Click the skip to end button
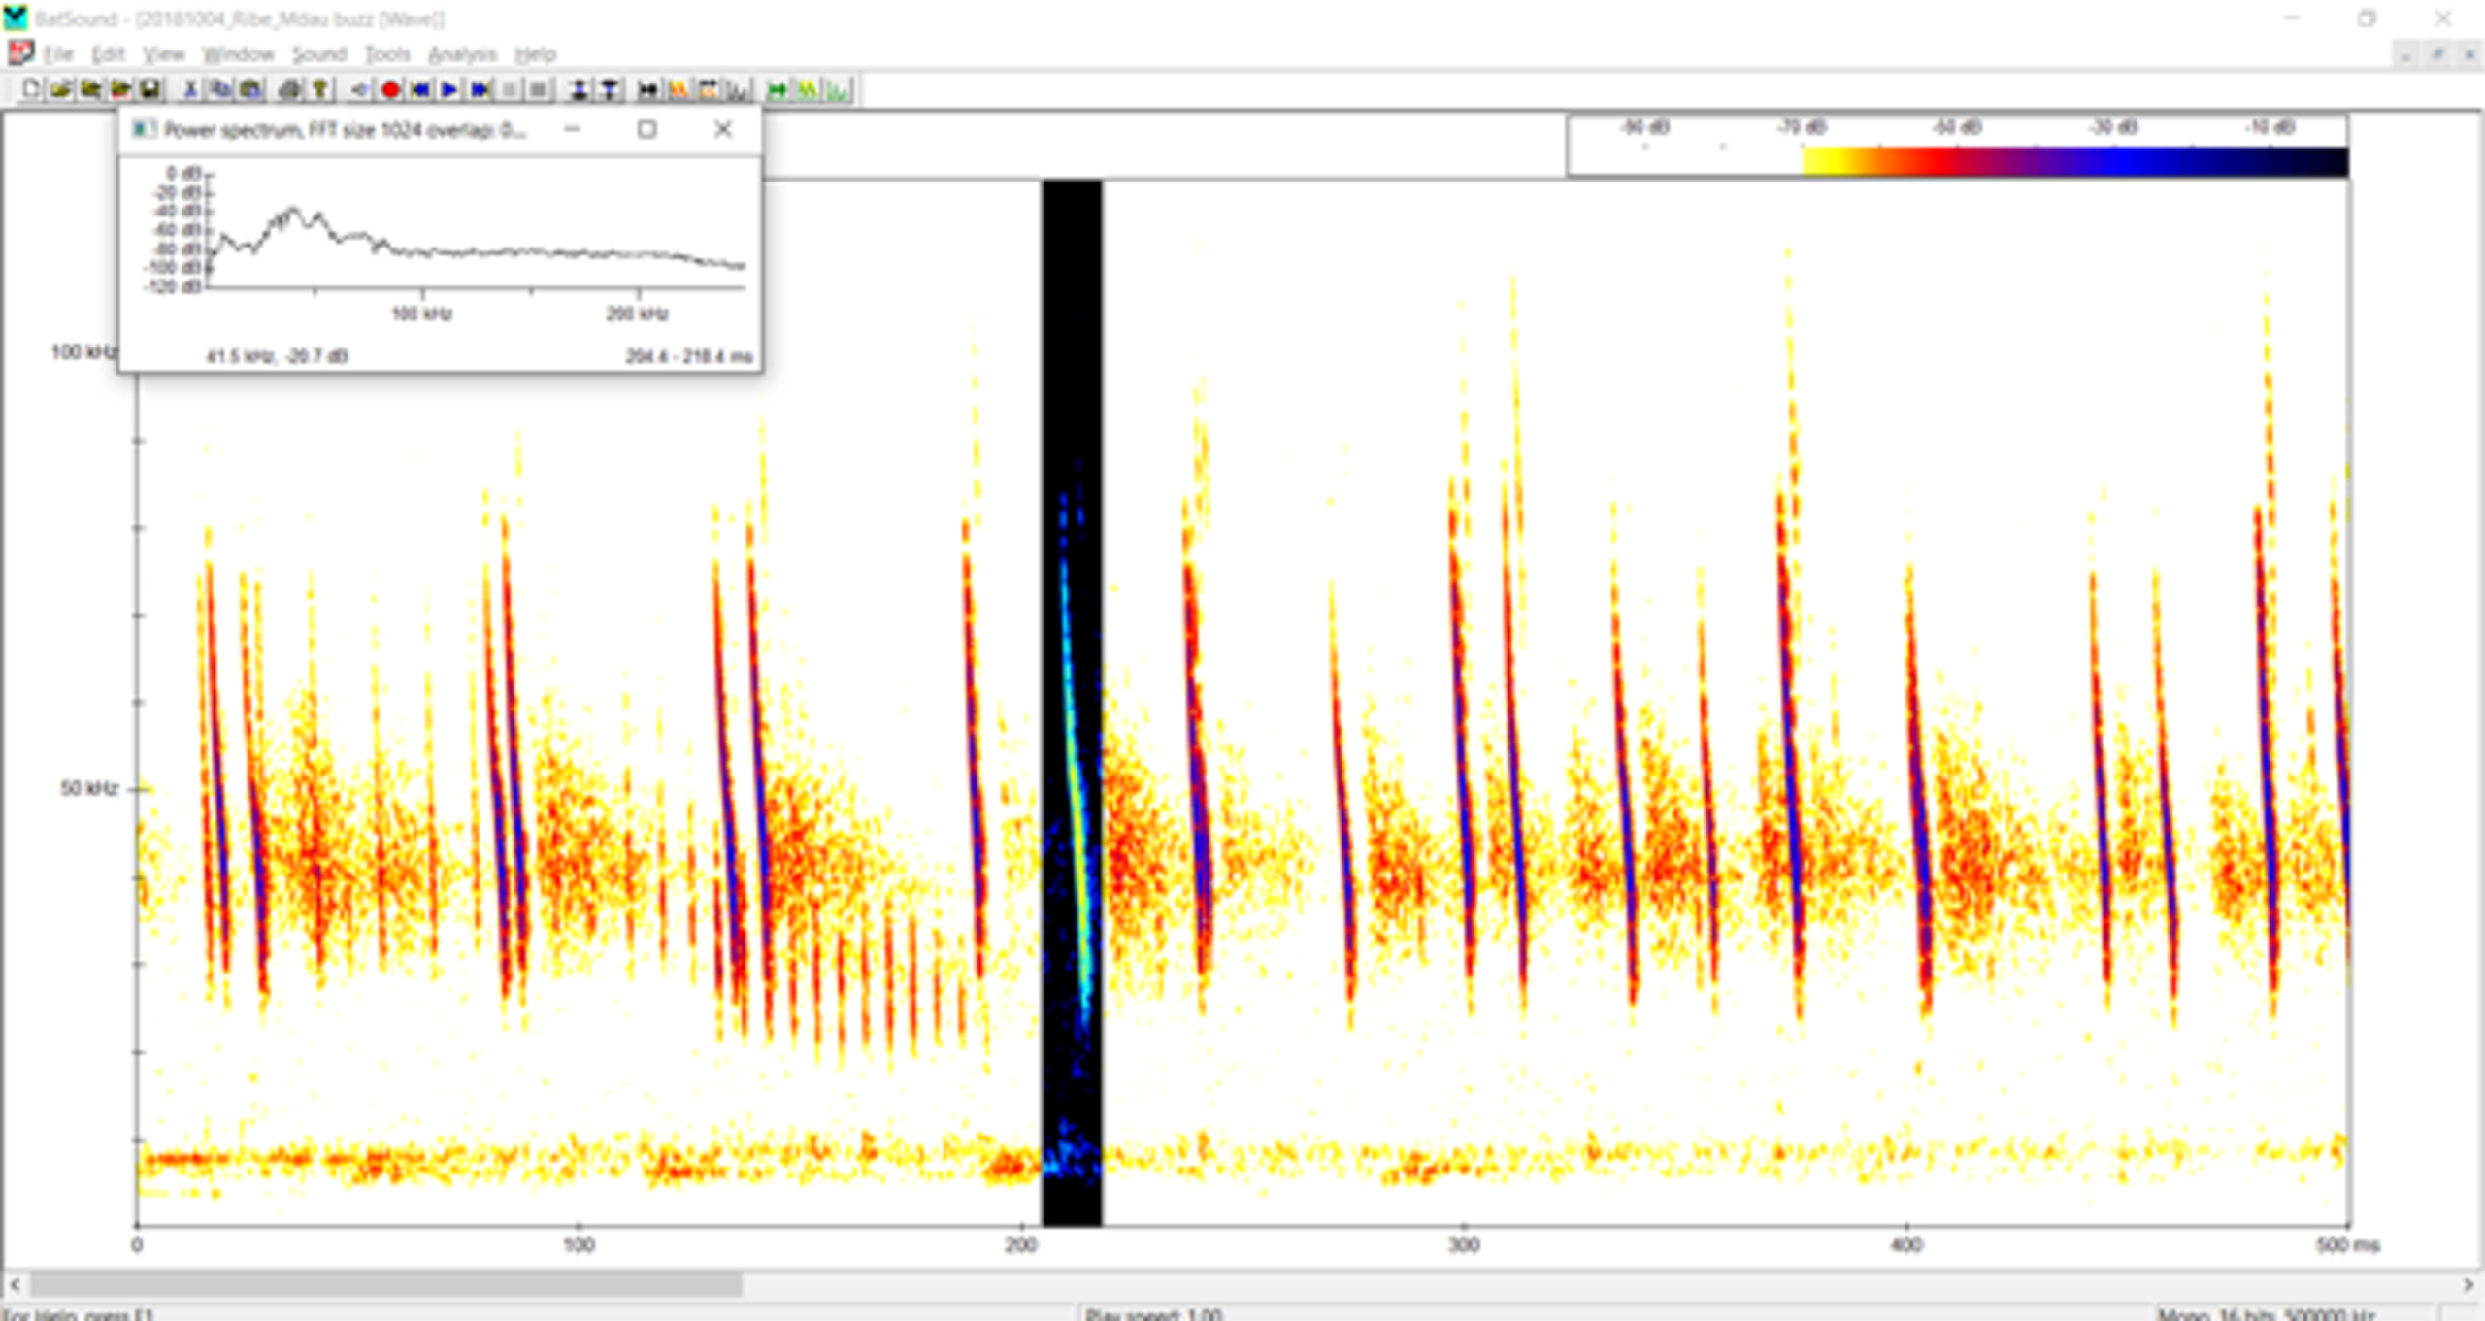This screenshot has height=1321, width=2485. point(480,90)
